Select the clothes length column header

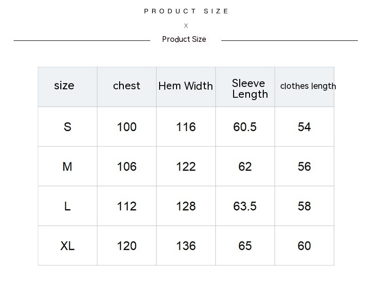click(308, 86)
